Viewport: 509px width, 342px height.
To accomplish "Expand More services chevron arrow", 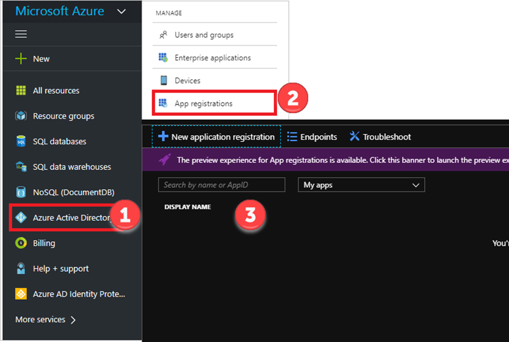I will tap(73, 320).
